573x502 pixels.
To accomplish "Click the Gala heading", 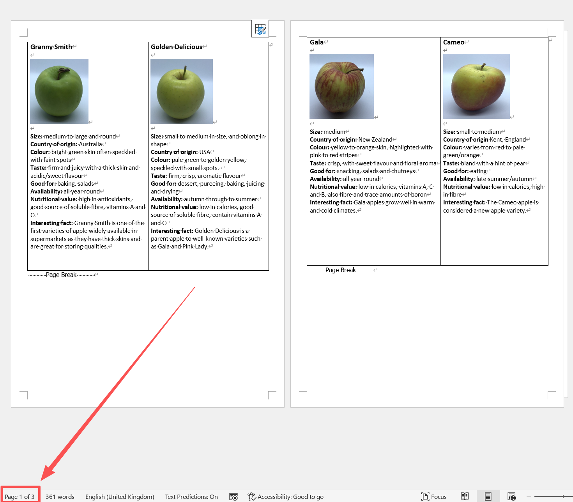I will [x=317, y=42].
